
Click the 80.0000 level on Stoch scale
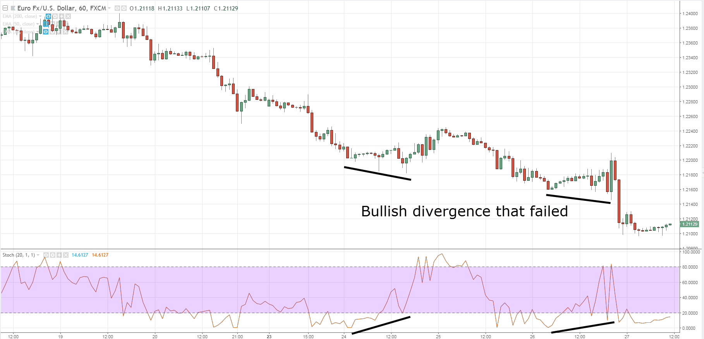(x=691, y=267)
